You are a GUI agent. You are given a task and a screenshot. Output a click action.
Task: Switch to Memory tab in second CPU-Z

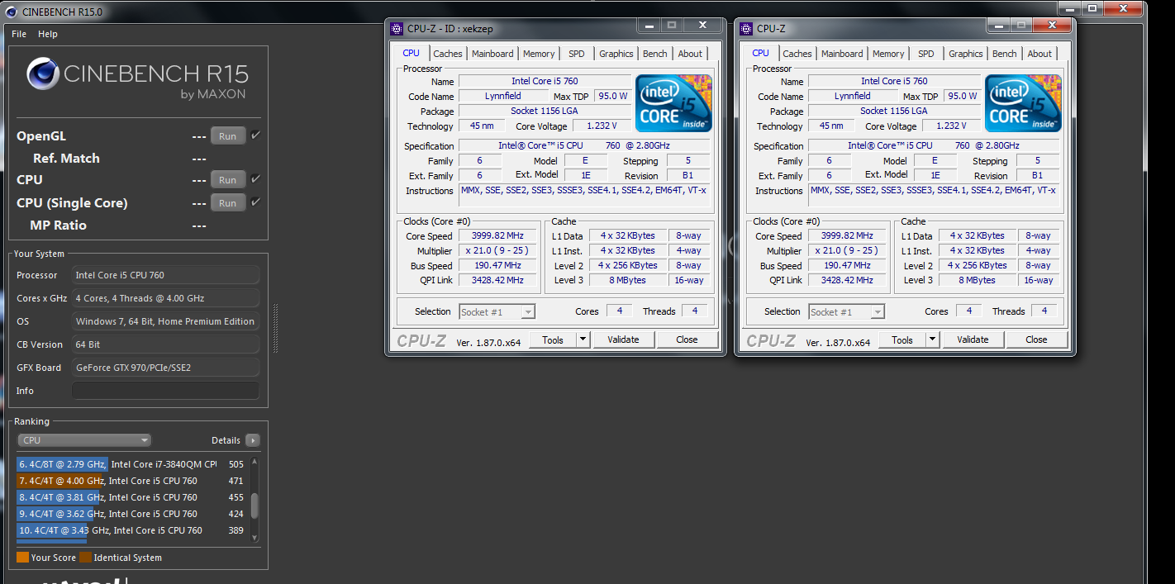tap(888, 54)
